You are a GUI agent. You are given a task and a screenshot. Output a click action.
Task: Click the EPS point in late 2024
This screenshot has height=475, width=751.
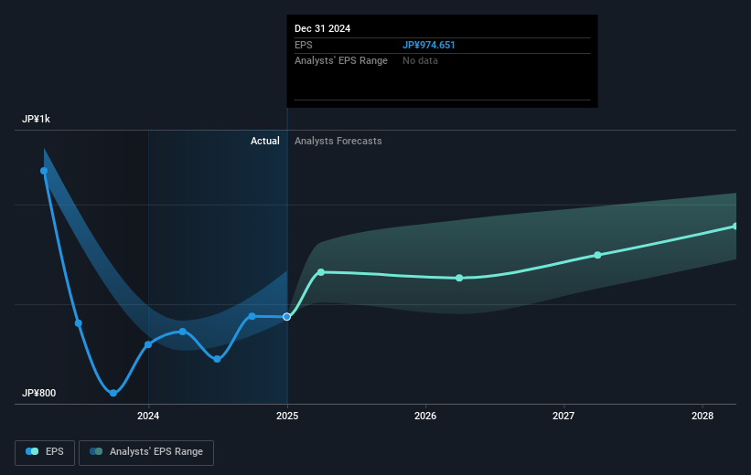click(x=252, y=316)
